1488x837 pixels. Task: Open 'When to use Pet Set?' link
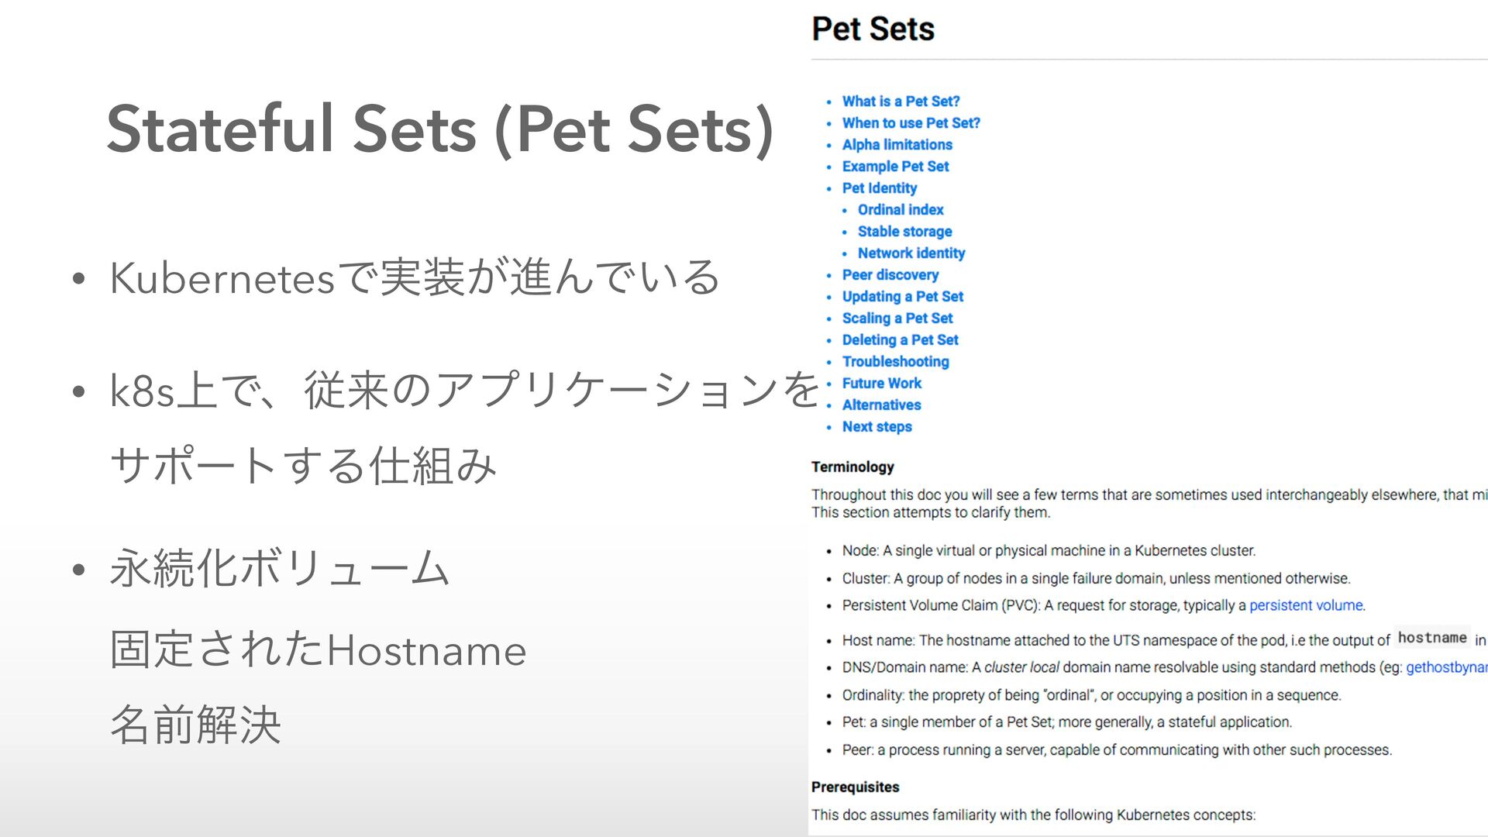[x=911, y=123]
